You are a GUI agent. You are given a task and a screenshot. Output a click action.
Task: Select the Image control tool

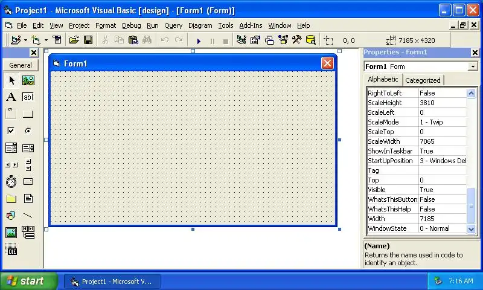pos(11,233)
